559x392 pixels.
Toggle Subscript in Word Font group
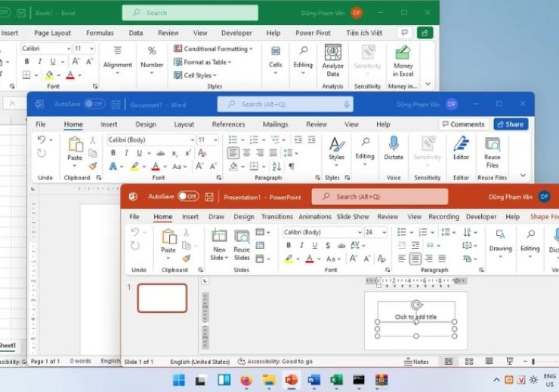click(x=174, y=153)
